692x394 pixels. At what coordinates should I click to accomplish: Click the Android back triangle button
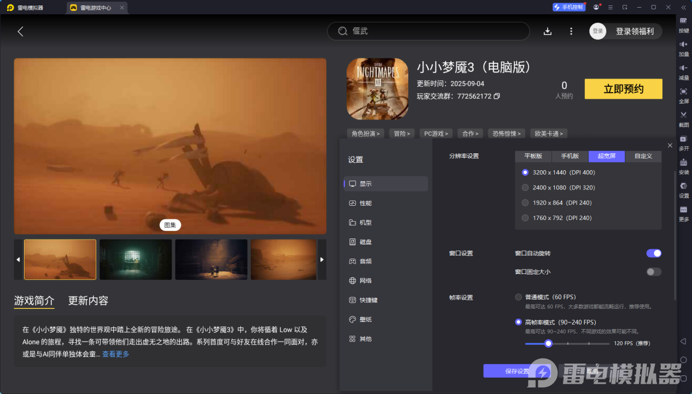[x=683, y=341]
